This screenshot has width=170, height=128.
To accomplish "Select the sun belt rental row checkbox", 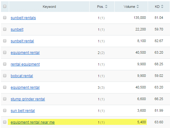I will pyautogui.click(x=5, y=110).
